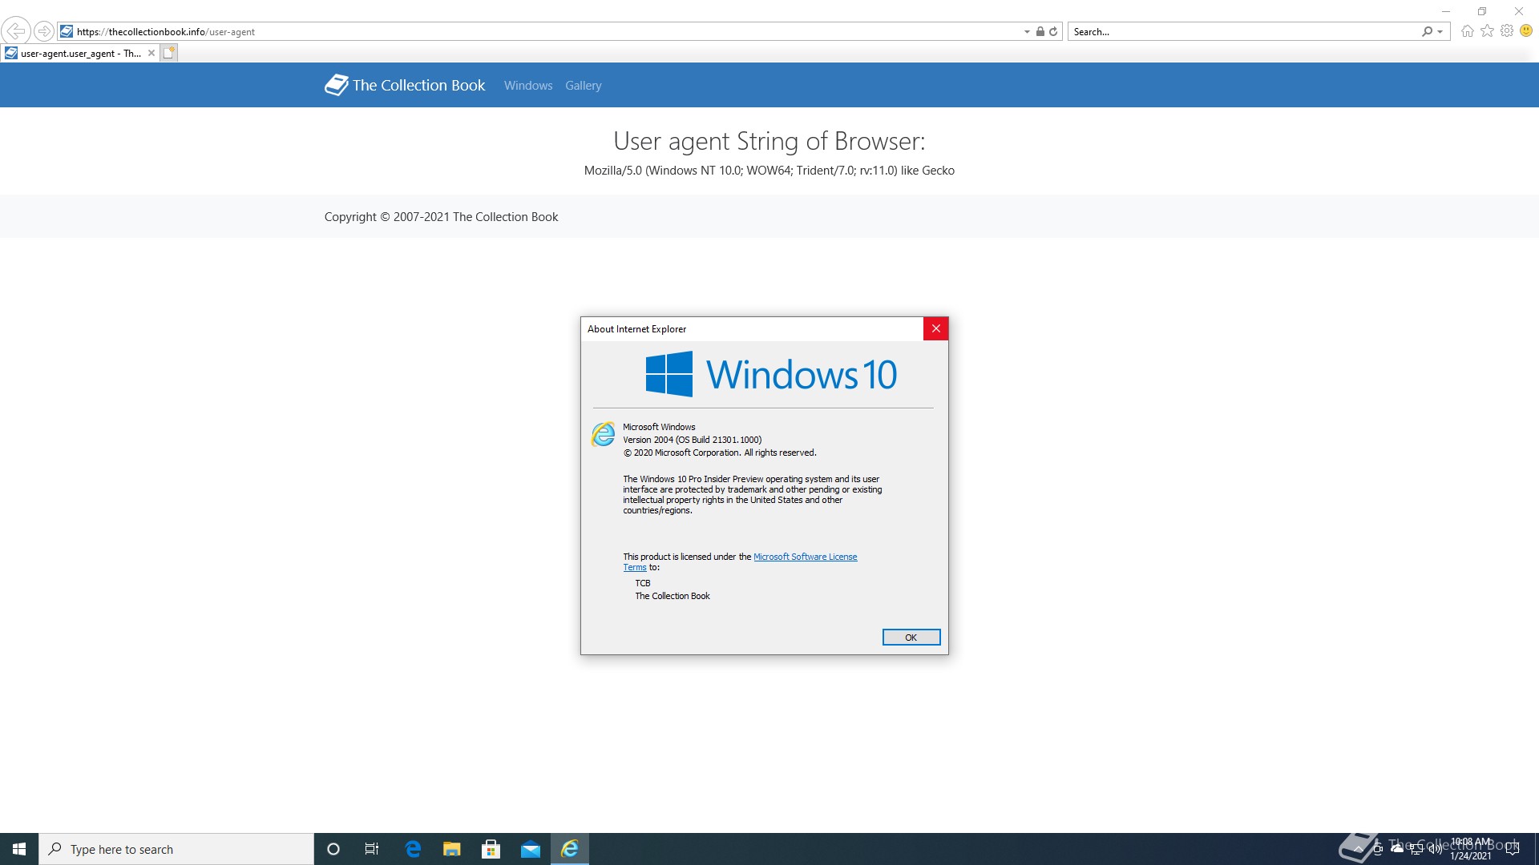Image resolution: width=1539 pixels, height=865 pixels.
Task: Click the volume speaker tray icon
Action: (x=1436, y=849)
